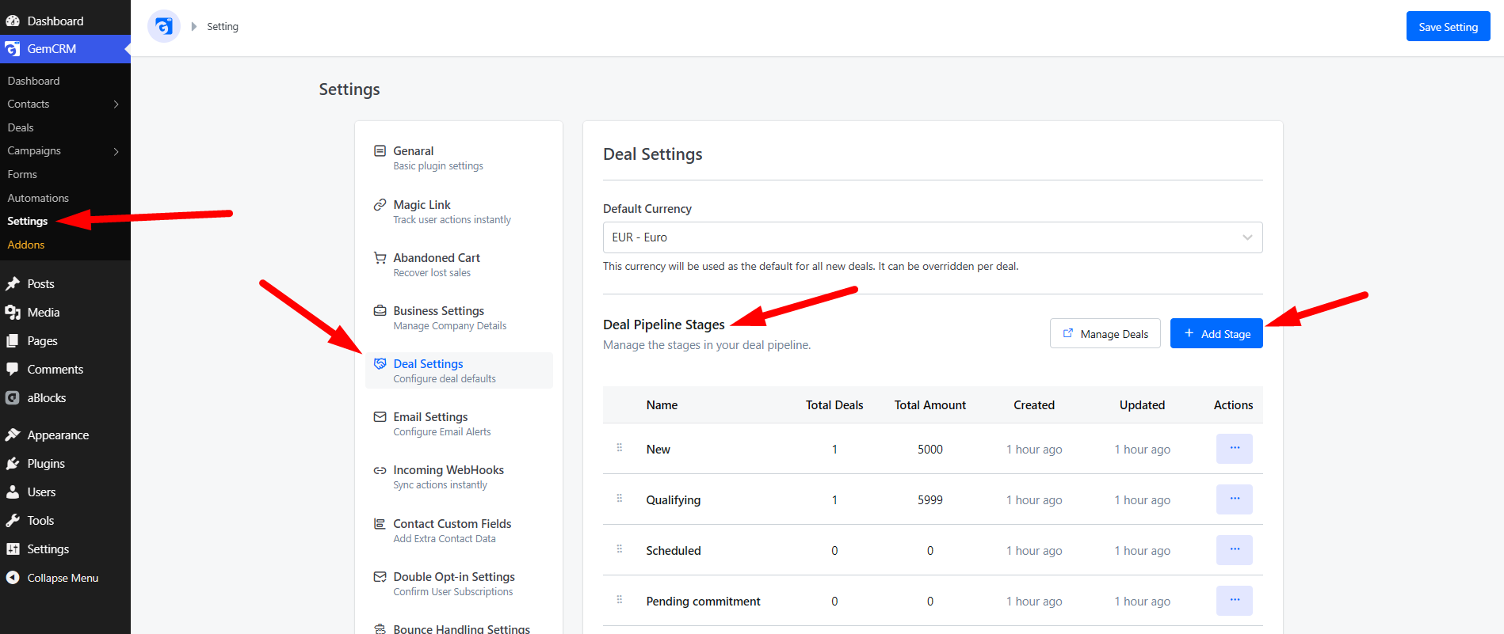
Task: Select the Magic Link settings label
Action: point(422,205)
